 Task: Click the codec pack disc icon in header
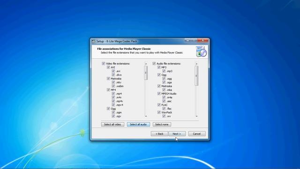[201, 51]
